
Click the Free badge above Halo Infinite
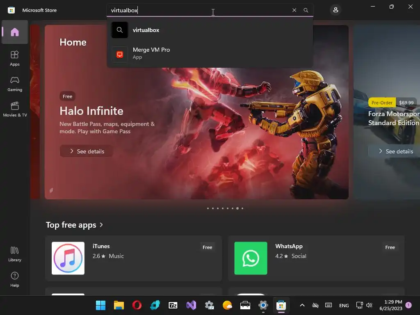[x=68, y=96]
